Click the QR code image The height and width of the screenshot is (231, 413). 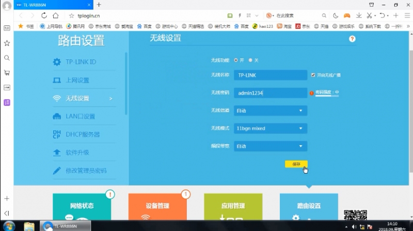pyautogui.click(x=355, y=215)
